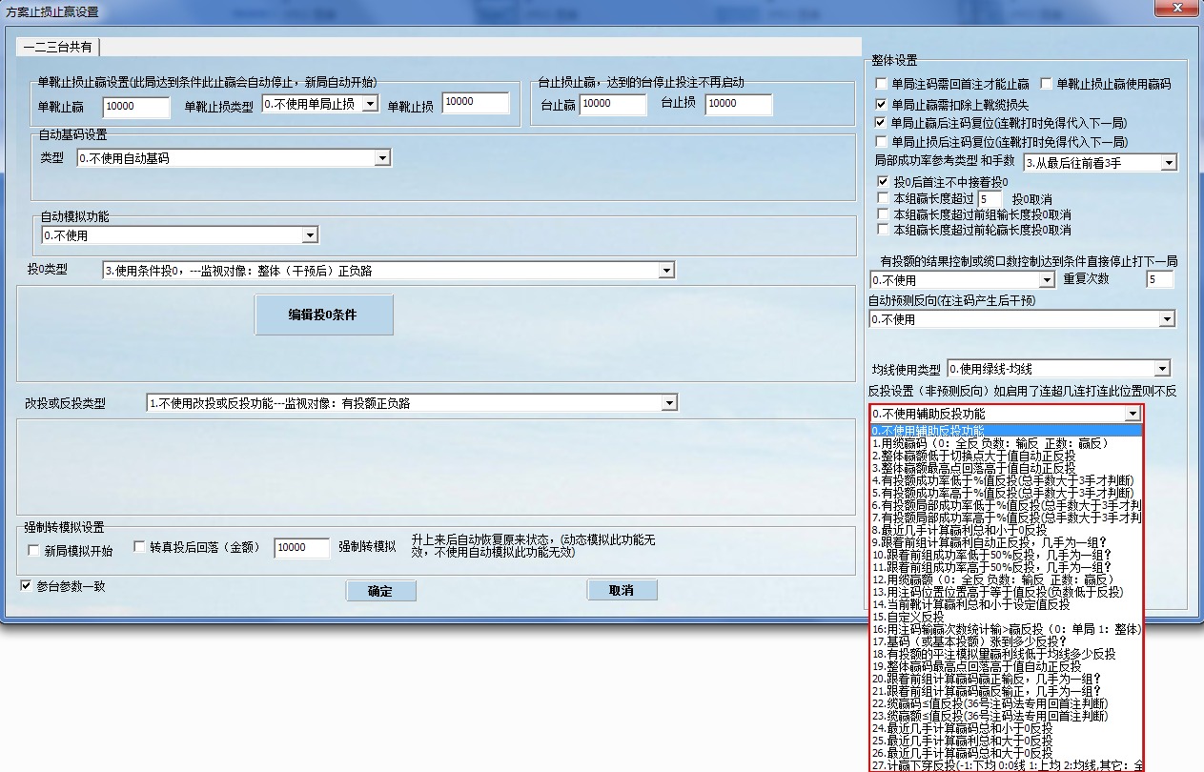Toggle 新局模拟开始 checkbox
Viewport: 1204px width, 772px height.
[34, 551]
